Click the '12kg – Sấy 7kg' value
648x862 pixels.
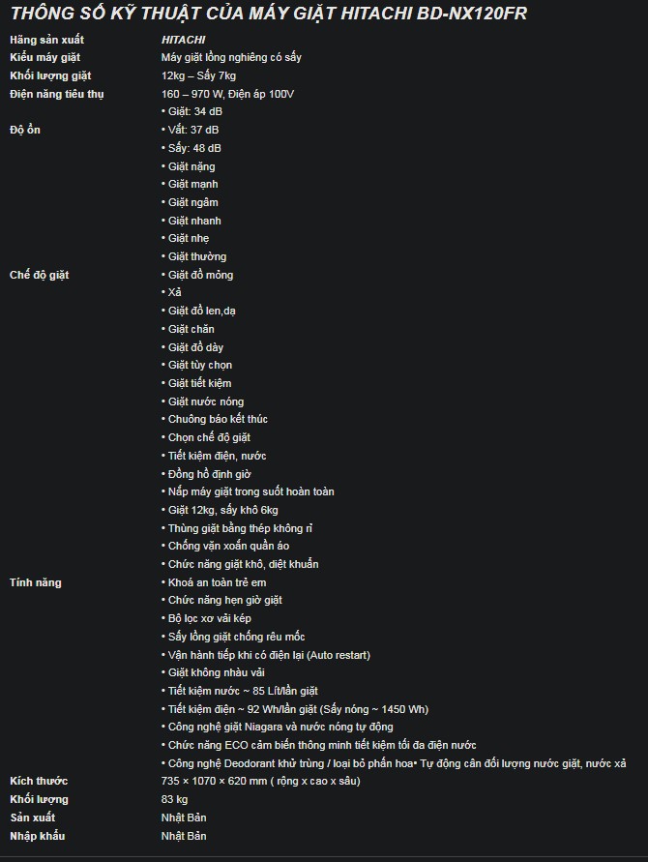[198, 75]
